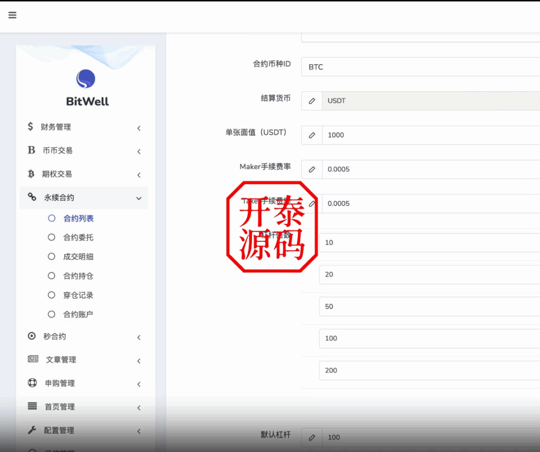Expand the 币币交易 chevron
Screen dimensions: 540x452
pyautogui.click(x=139, y=152)
